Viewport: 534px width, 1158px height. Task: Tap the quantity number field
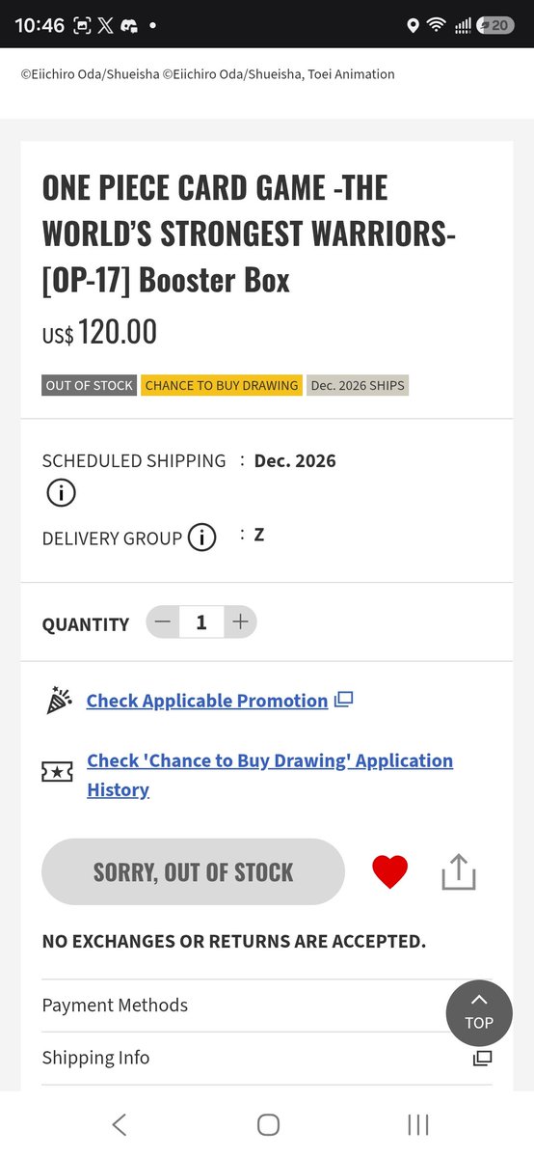(x=201, y=622)
